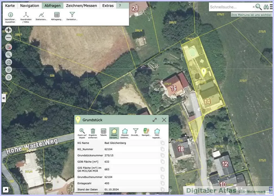274x196 pixels.
Task: Go to the home map extent
Action: click(x=9, y=62)
